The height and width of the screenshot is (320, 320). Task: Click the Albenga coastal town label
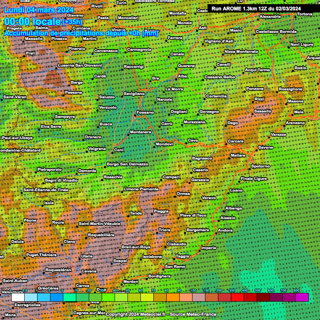[x=233, y=208]
